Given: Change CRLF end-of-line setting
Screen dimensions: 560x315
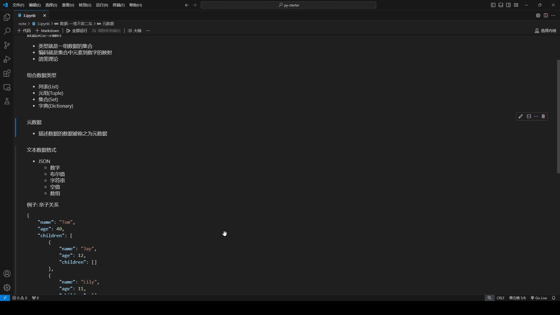Looking at the screenshot, I should 501,298.
